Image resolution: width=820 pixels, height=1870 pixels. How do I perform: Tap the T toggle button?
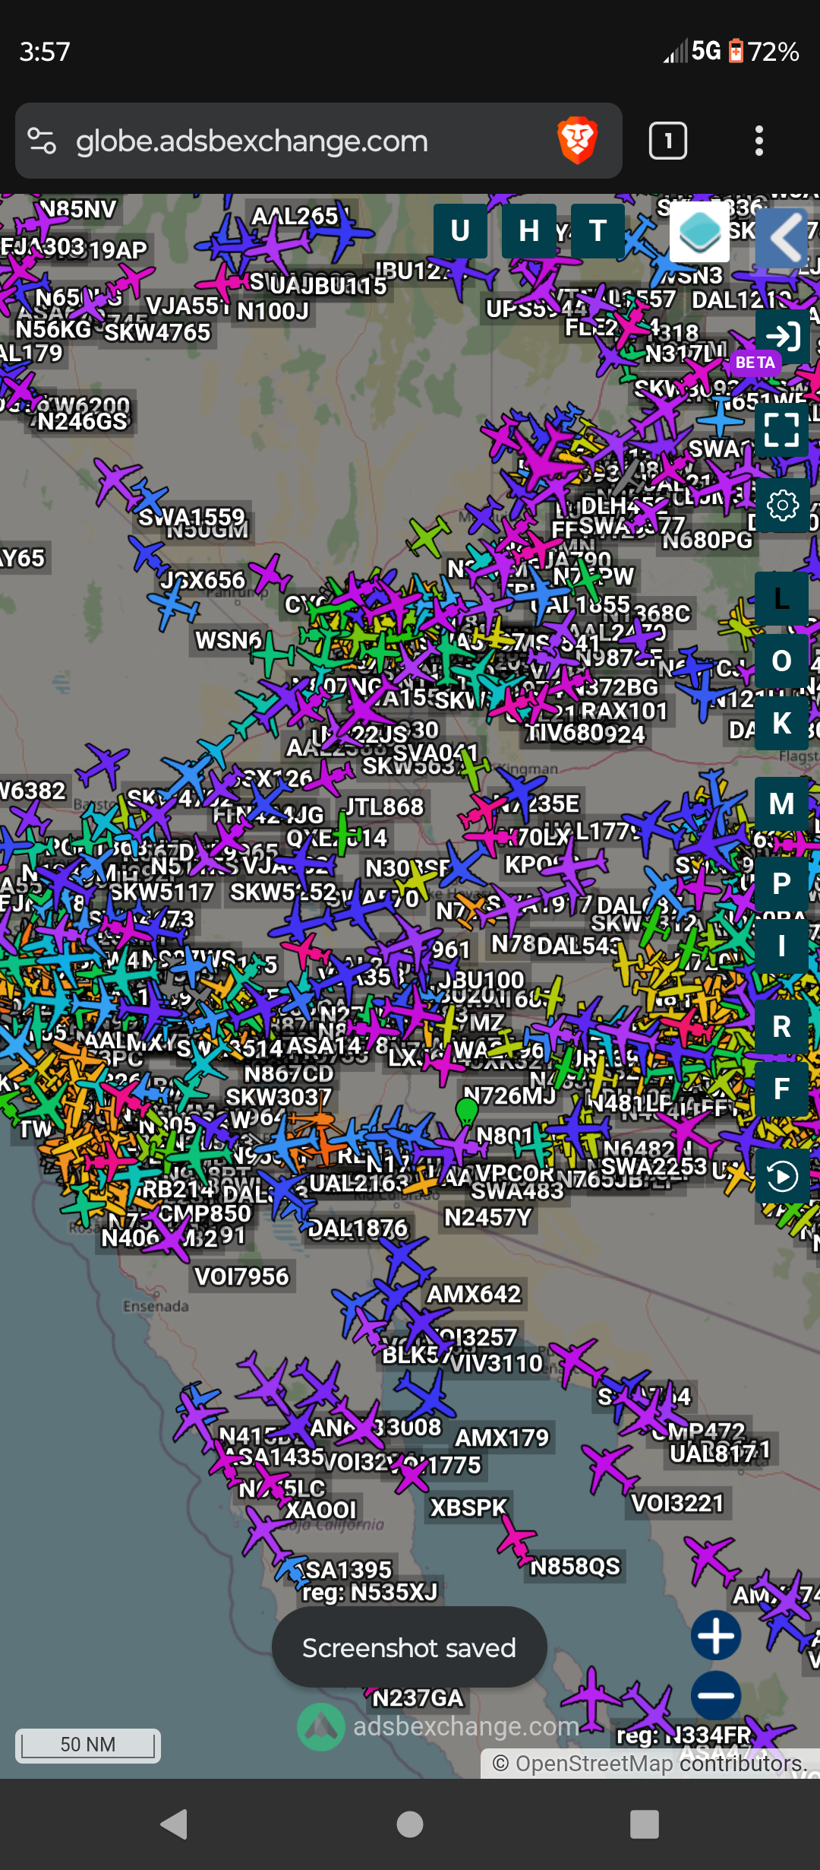tap(598, 230)
